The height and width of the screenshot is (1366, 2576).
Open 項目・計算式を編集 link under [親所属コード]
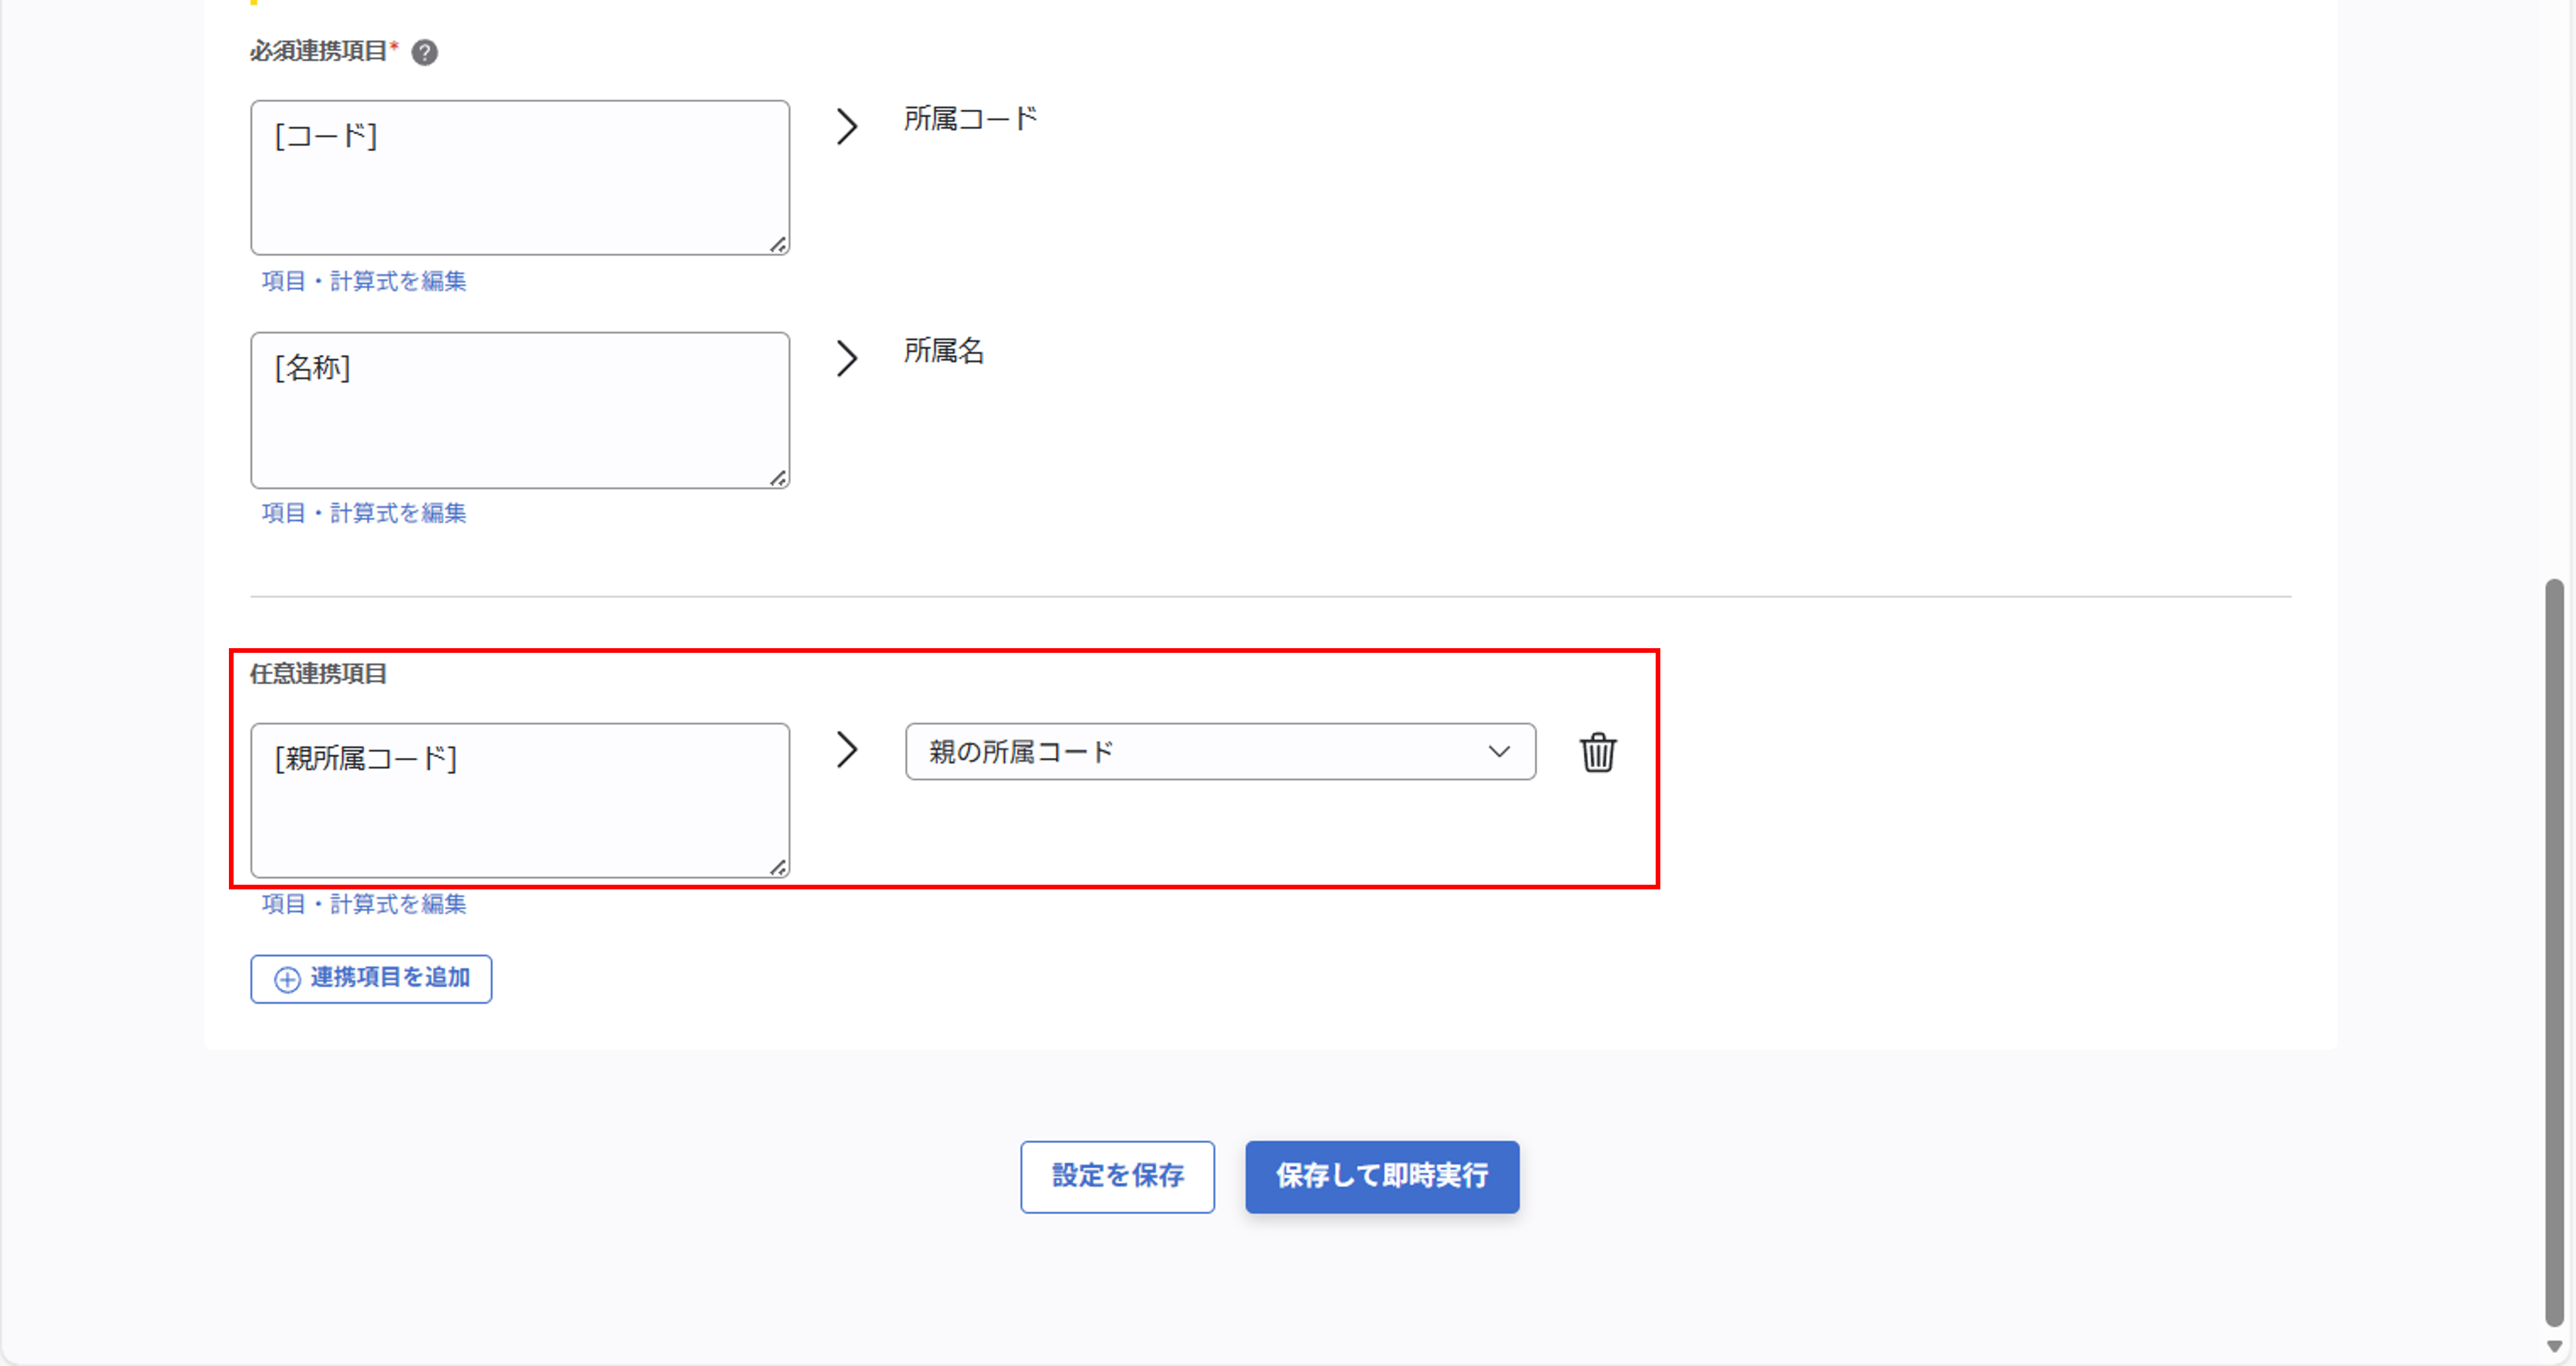(364, 904)
